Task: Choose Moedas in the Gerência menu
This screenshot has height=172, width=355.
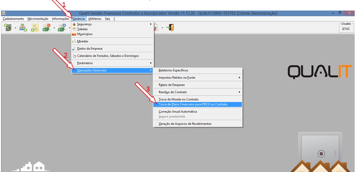Action: [x=112, y=42]
